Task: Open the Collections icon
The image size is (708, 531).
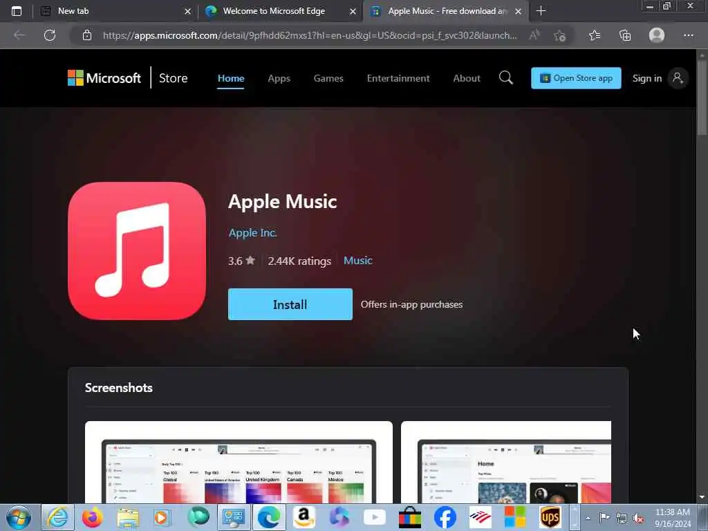Action: (625, 35)
